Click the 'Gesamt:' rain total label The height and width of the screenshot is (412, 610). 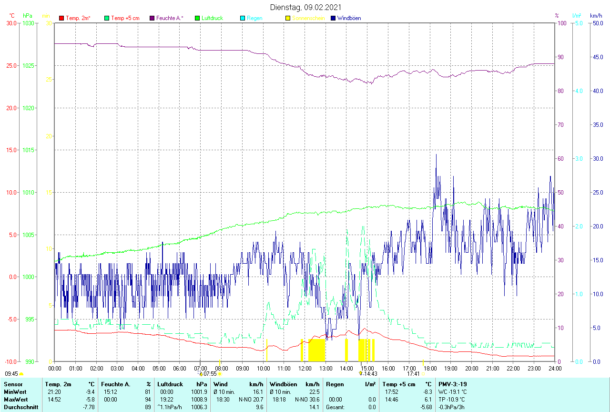click(335, 407)
